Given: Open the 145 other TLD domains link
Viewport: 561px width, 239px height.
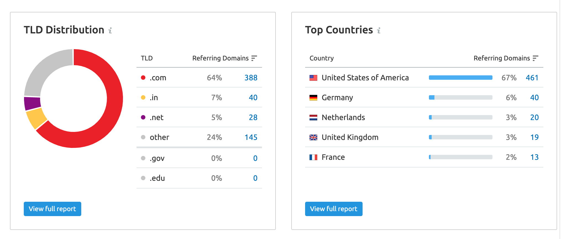Looking at the screenshot, I should 251,137.
